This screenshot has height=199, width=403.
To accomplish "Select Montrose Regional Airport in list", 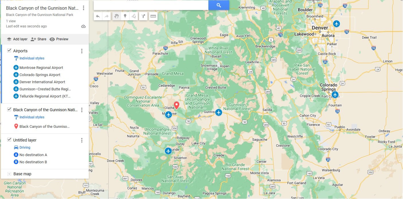I will point(41,68).
